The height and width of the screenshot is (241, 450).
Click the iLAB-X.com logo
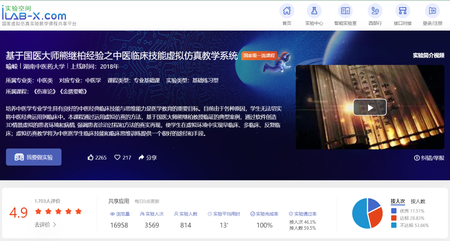[x=34, y=13]
